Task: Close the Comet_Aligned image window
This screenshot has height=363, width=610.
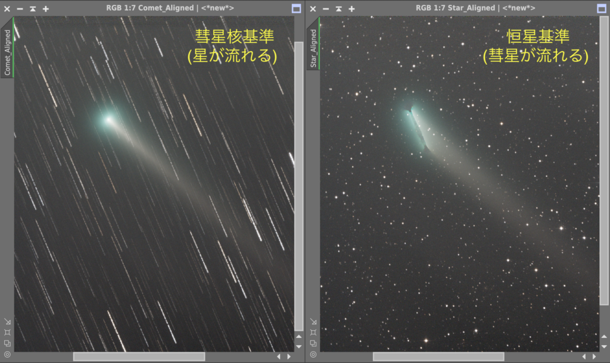Action: [7, 8]
